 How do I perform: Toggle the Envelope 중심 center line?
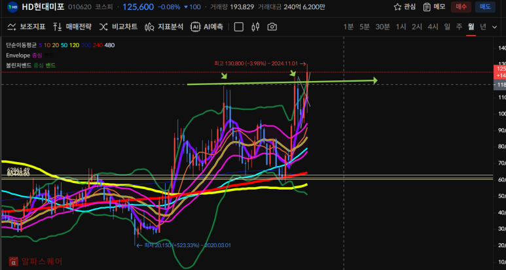tap(37, 56)
